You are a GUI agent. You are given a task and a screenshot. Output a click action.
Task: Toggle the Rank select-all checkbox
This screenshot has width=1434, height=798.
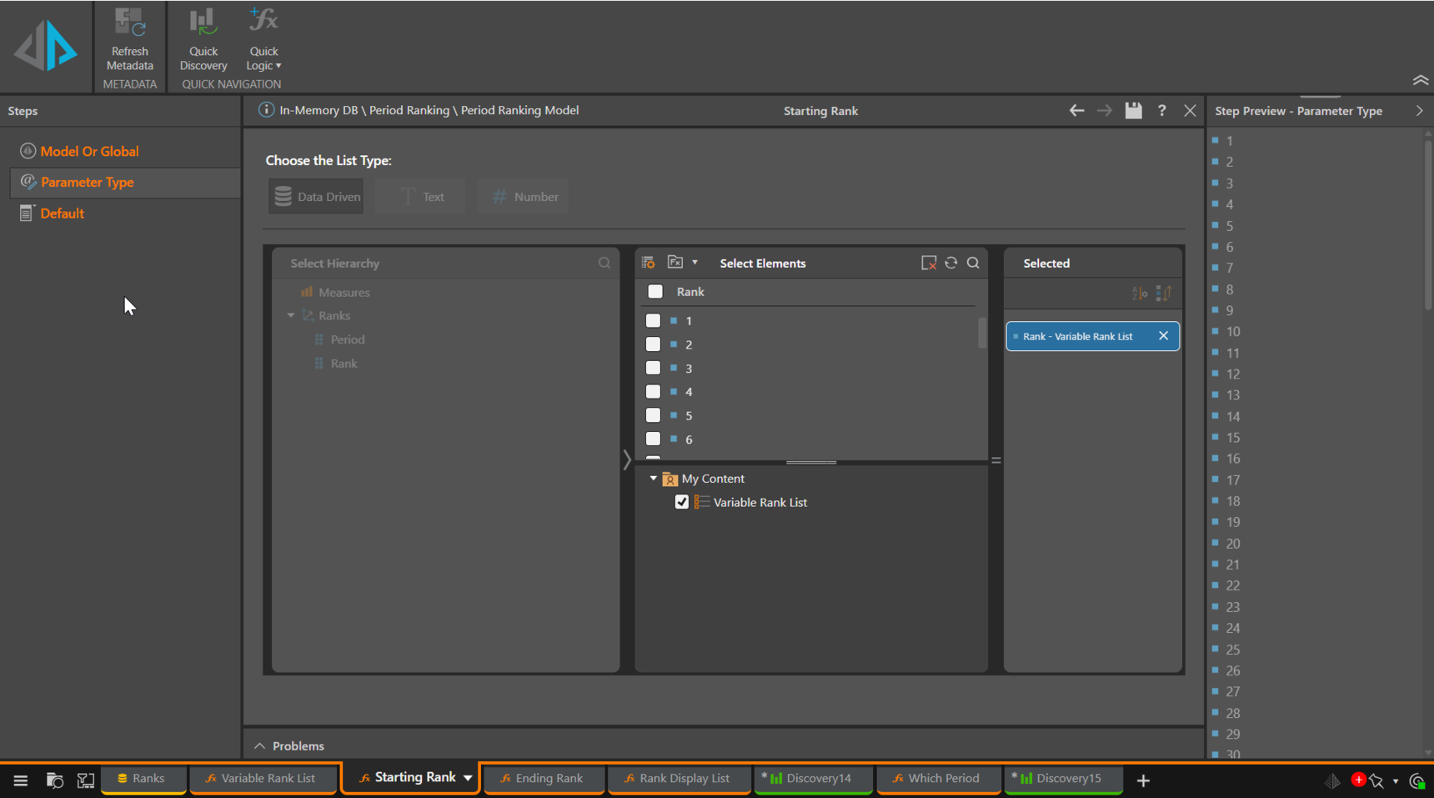tap(655, 292)
